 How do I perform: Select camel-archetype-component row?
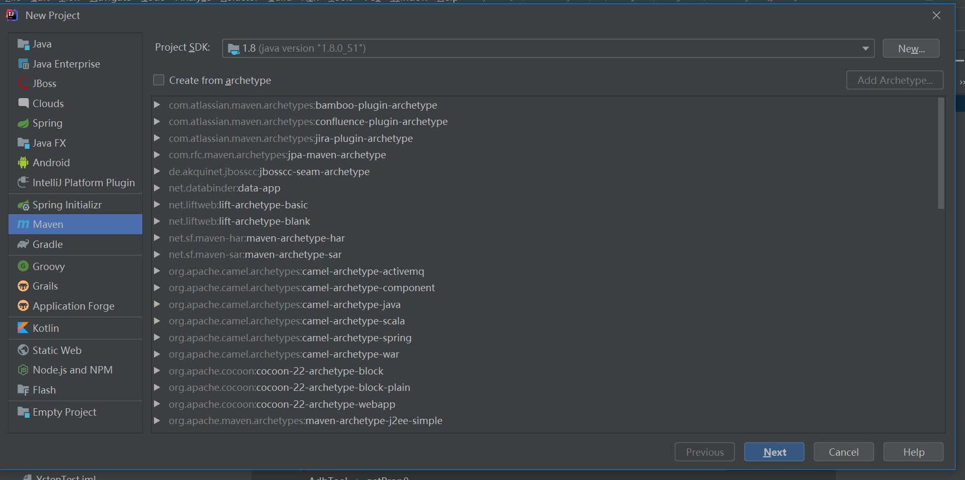pos(544,287)
